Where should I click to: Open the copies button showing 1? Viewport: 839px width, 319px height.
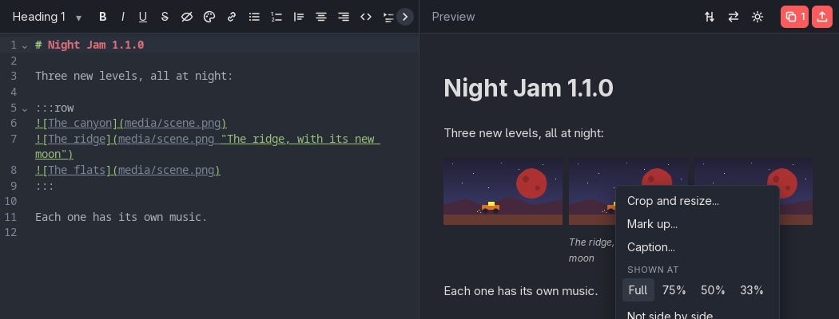[x=794, y=17]
